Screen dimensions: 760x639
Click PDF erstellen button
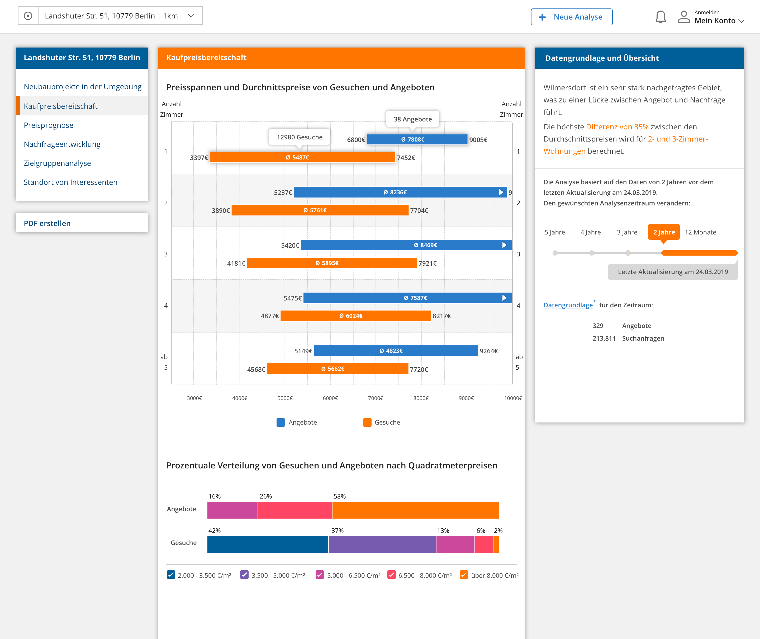(x=47, y=223)
